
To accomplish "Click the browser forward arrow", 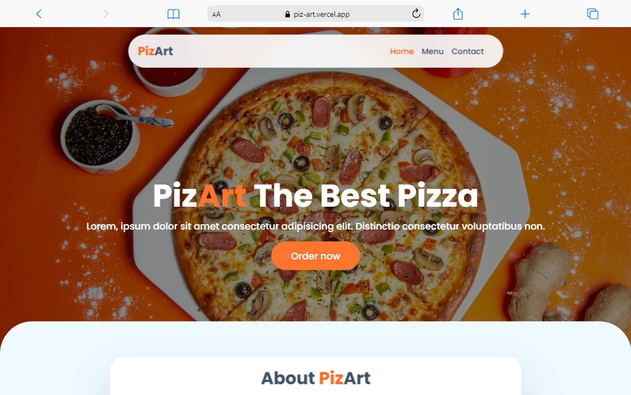I will [105, 14].
